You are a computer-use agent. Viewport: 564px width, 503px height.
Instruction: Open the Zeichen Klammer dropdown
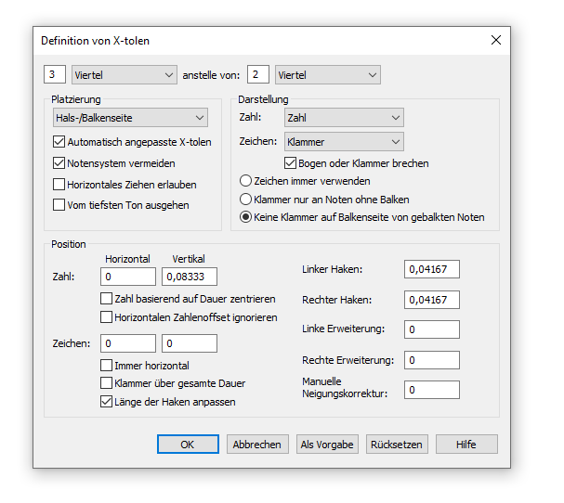(x=344, y=142)
